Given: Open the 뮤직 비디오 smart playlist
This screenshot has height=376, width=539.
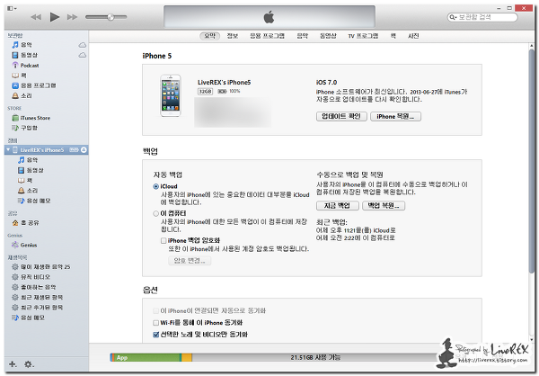Looking at the screenshot, I should click(x=31, y=277).
